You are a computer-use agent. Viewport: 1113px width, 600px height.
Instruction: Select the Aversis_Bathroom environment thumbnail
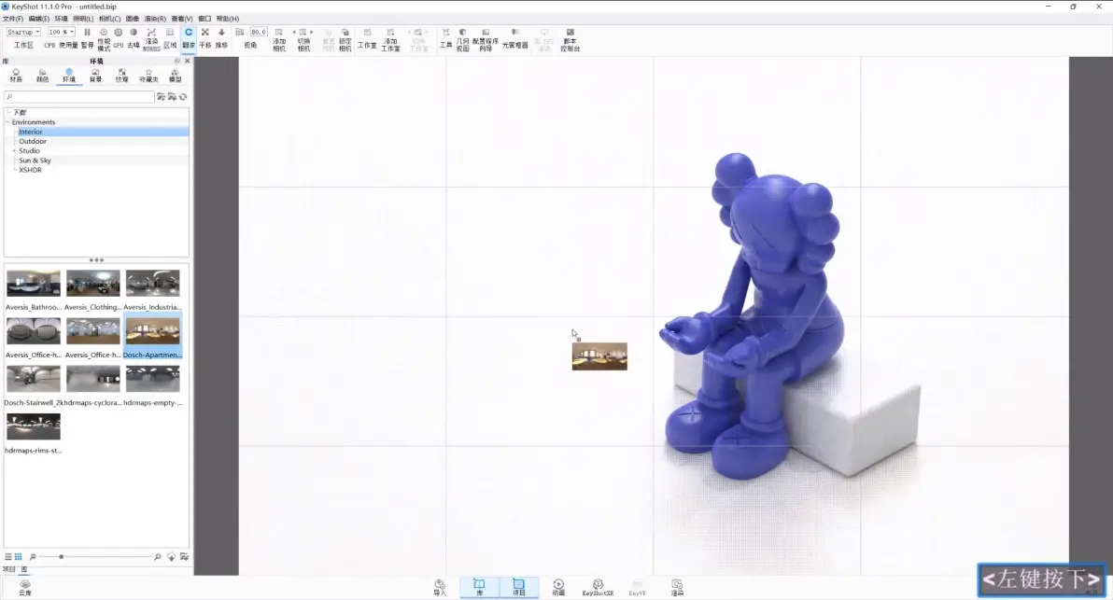pyautogui.click(x=34, y=283)
